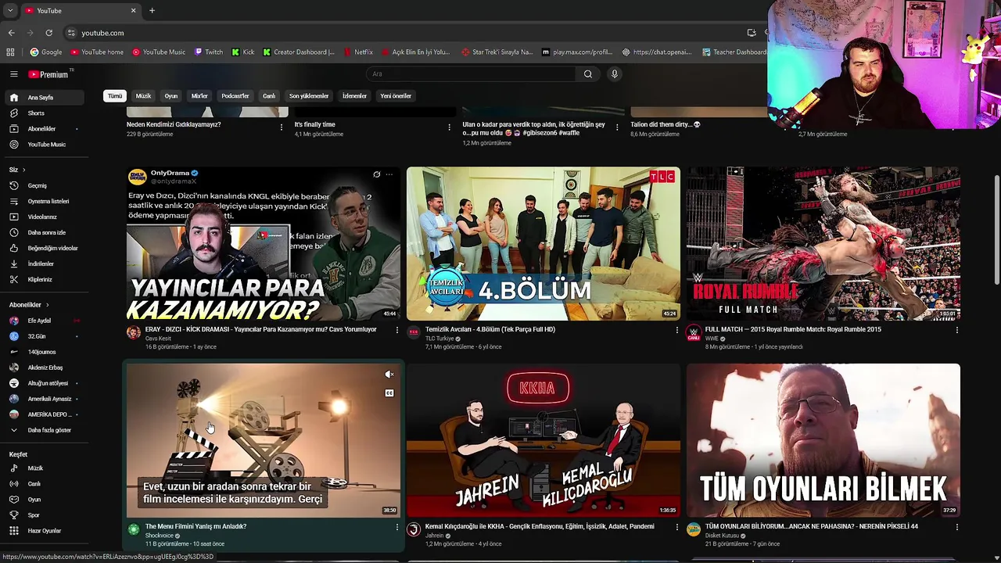Open the Kick bookmark
Image resolution: width=1001 pixels, height=563 pixels.
tap(242, 52)
